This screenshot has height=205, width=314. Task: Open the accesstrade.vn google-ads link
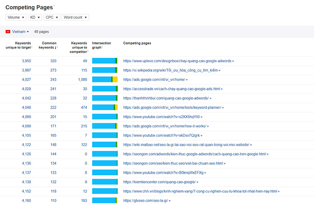(x=172, y=89)
